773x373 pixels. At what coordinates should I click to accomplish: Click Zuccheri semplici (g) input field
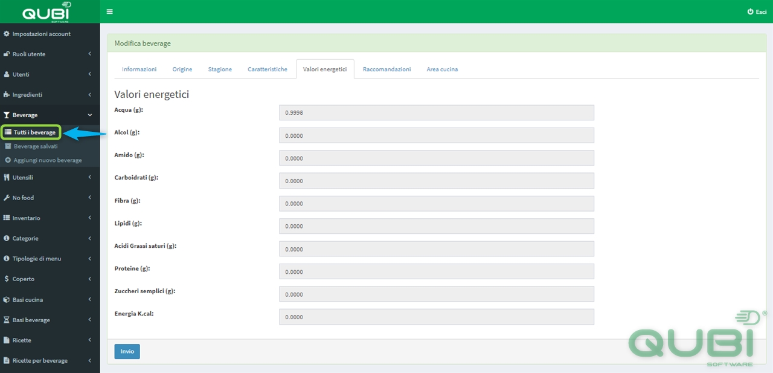[x=437, y=294]
